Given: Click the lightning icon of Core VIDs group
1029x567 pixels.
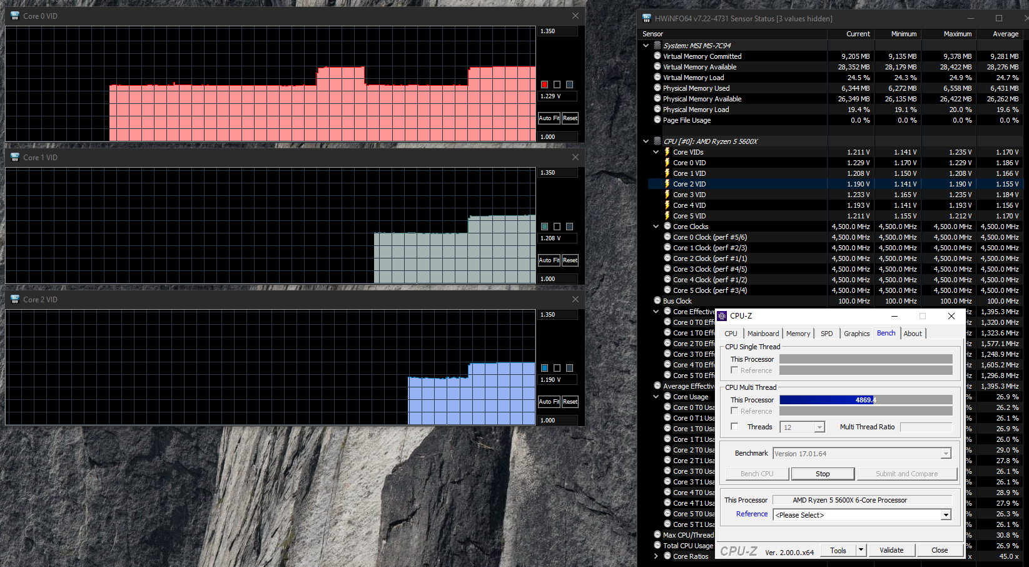Looking at the screenshot, I should coord(667,152).
